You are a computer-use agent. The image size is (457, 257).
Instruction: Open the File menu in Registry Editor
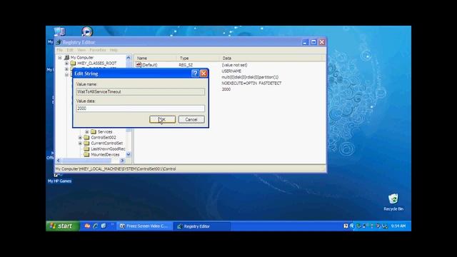(x=59, y=50)
